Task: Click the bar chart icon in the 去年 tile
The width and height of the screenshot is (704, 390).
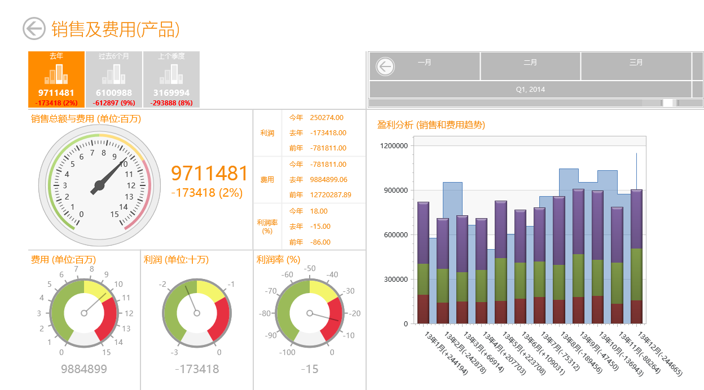Action: click(x=56, y=74)
